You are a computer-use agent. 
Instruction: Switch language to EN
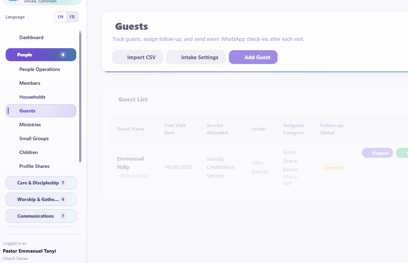coord(61,17)
